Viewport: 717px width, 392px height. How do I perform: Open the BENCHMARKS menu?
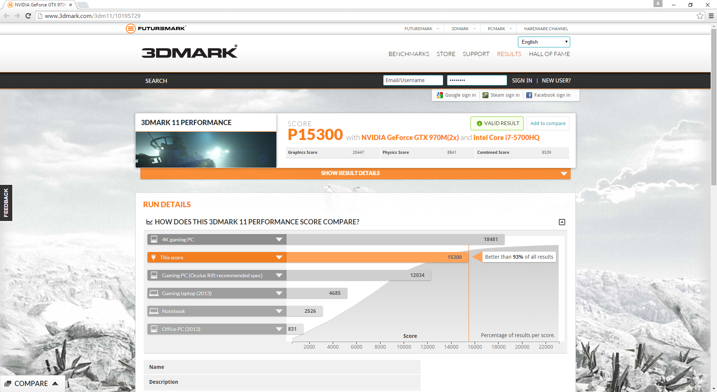[x=409, y=54]
